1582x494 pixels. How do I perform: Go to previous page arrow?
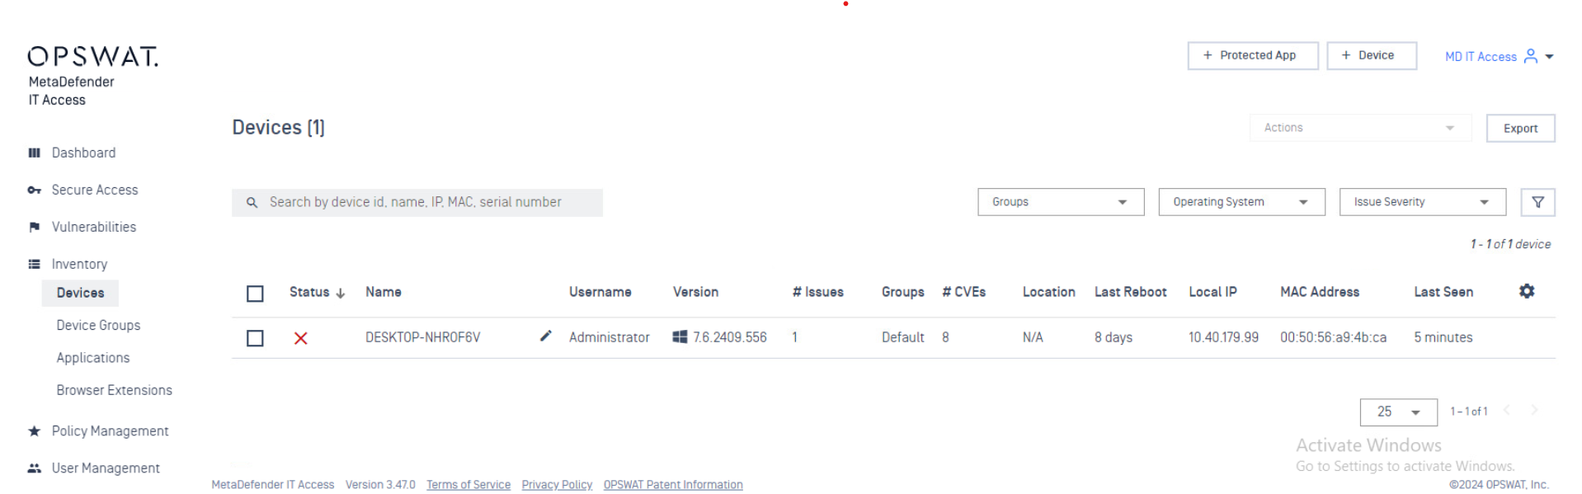pos(1507,411)
